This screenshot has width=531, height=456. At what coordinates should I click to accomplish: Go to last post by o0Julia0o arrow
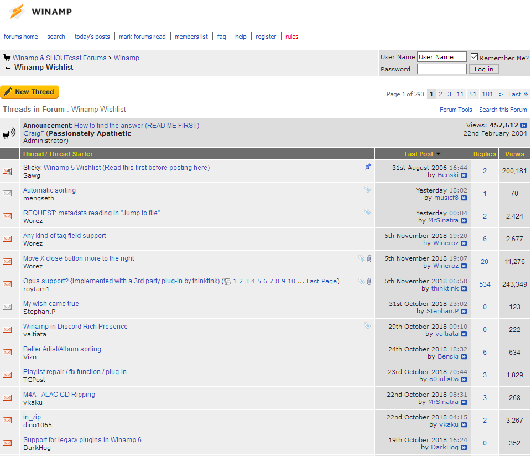pos(464,380)
